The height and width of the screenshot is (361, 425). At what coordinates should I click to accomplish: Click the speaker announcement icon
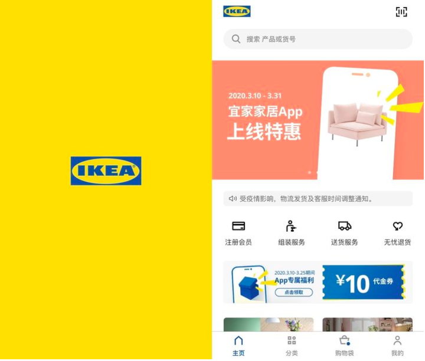(233, 199)
